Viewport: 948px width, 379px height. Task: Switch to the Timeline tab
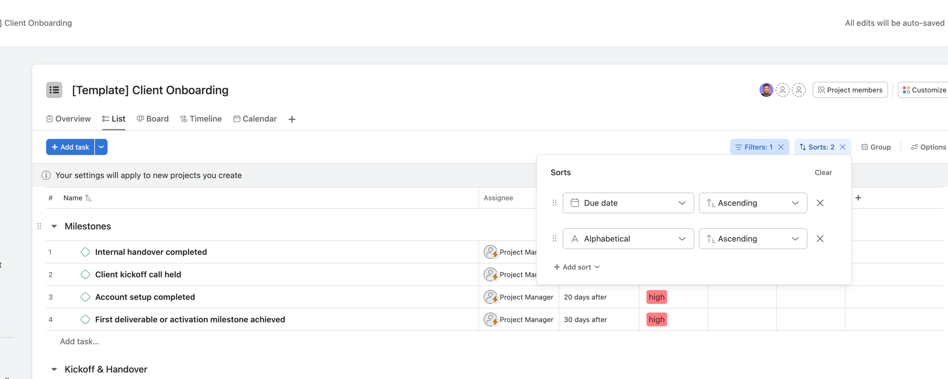pyautogui.click(x=201, y=118)
